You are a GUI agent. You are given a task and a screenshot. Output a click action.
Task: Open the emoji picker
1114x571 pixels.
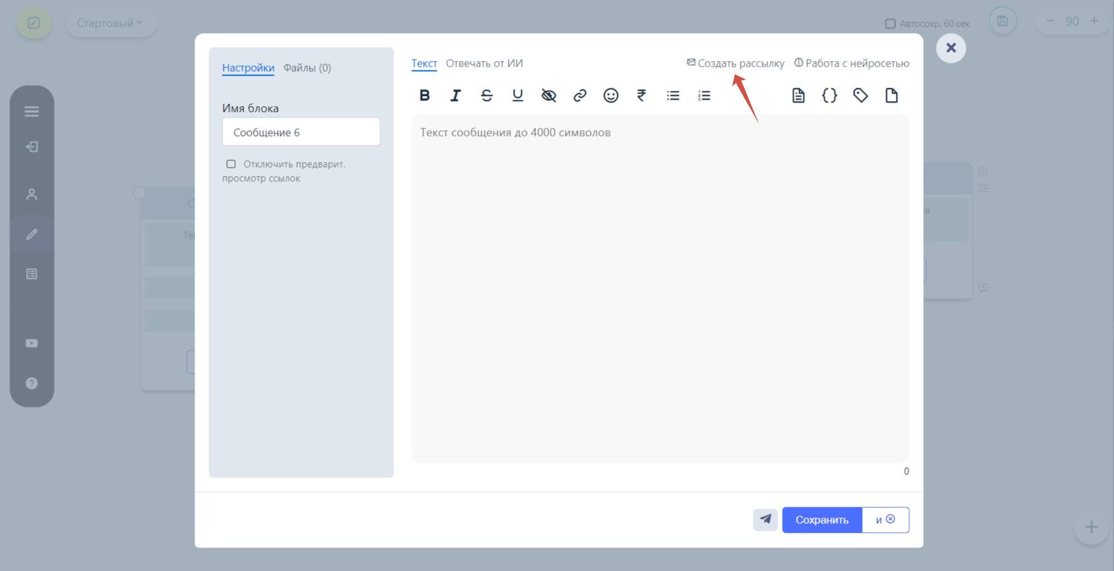(611, 95)
